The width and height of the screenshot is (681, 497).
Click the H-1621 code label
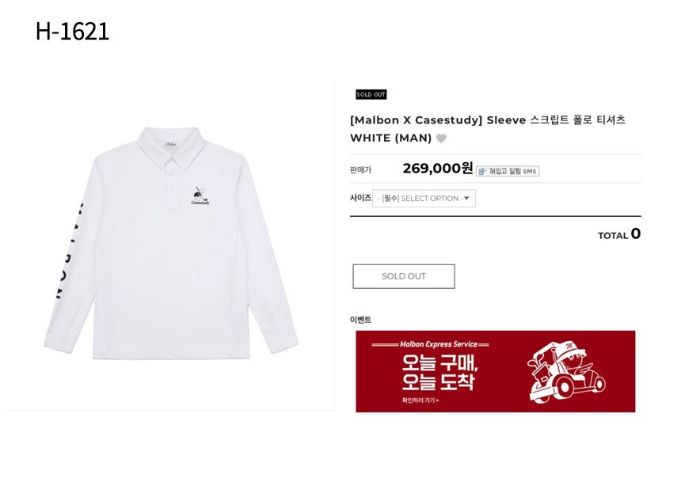point(72,32)
